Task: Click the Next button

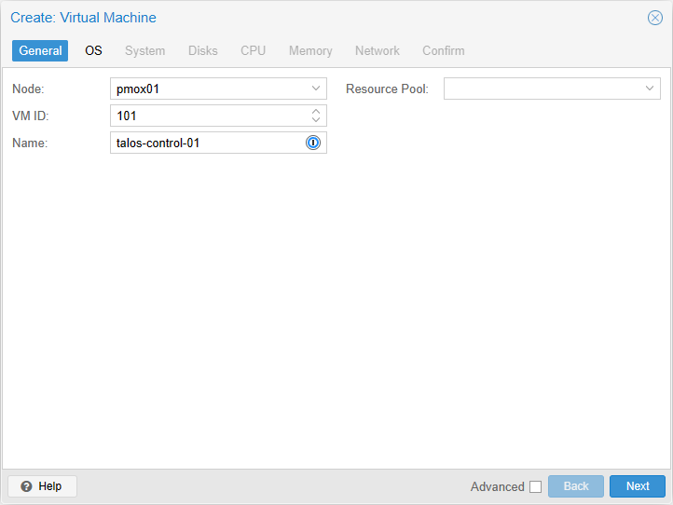Action: pos(638,486)
